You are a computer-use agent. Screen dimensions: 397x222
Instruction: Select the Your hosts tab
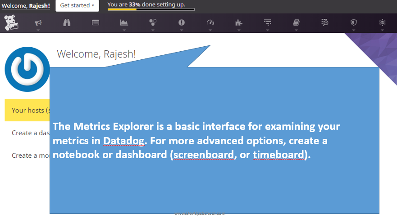click(x=27, y=111)
